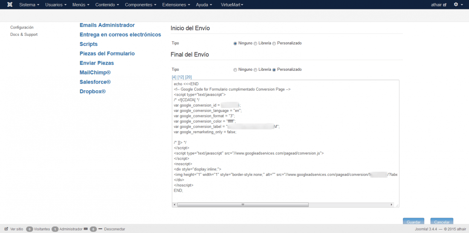469x233 pixels.
Task: Open the Salesforce® section
Action: pos(95,82)
